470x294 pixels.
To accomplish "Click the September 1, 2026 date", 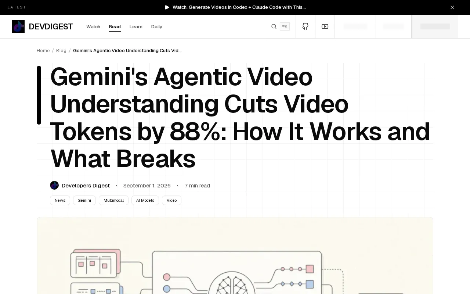I will [x=147, y=186].
